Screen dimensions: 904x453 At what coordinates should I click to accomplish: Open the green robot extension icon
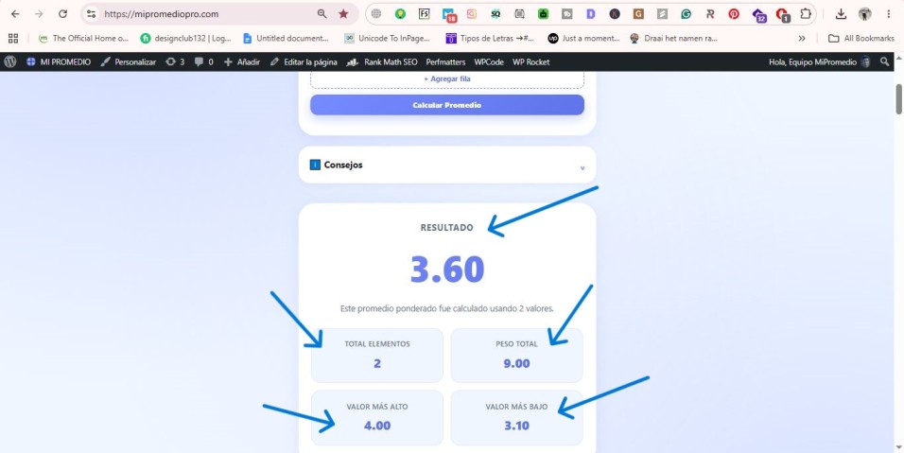click(x=543, y=14)
